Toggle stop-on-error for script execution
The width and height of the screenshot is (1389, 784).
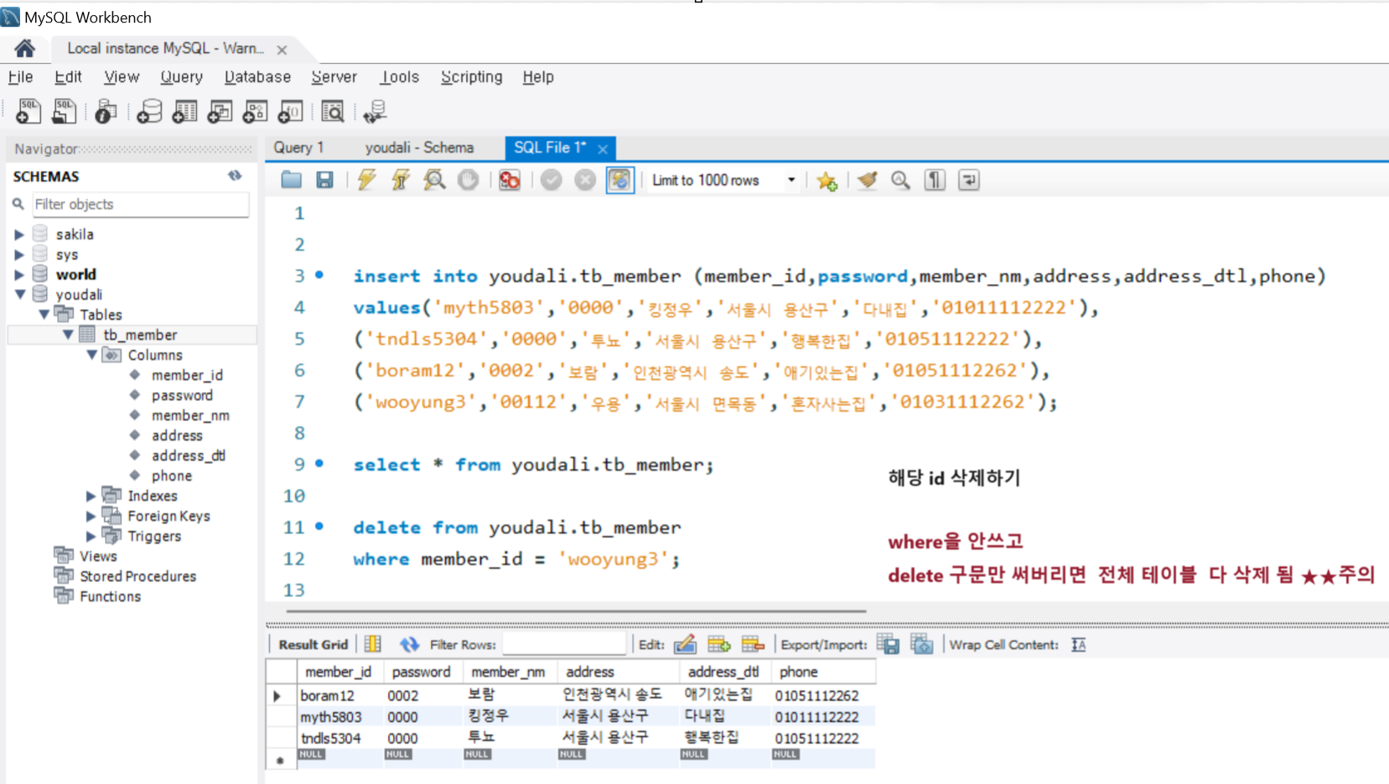(x=510, y=179)
